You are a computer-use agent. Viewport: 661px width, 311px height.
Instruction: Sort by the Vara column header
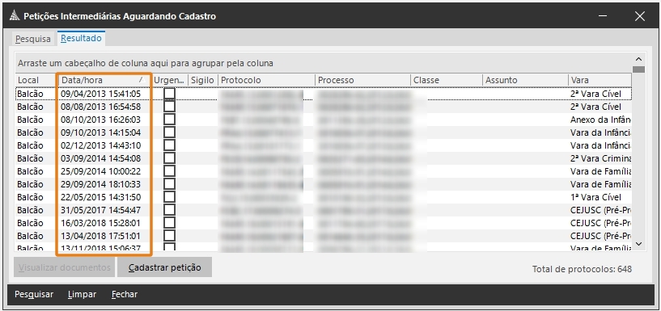[600, 80]
